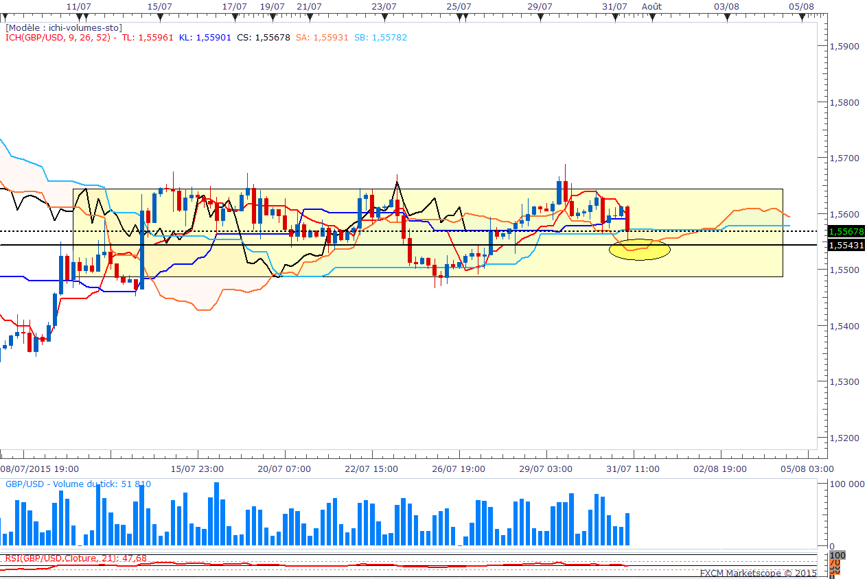Click the green 1,55678 current price tag
Screen dimensions: 867x579
tap(846, 232)
